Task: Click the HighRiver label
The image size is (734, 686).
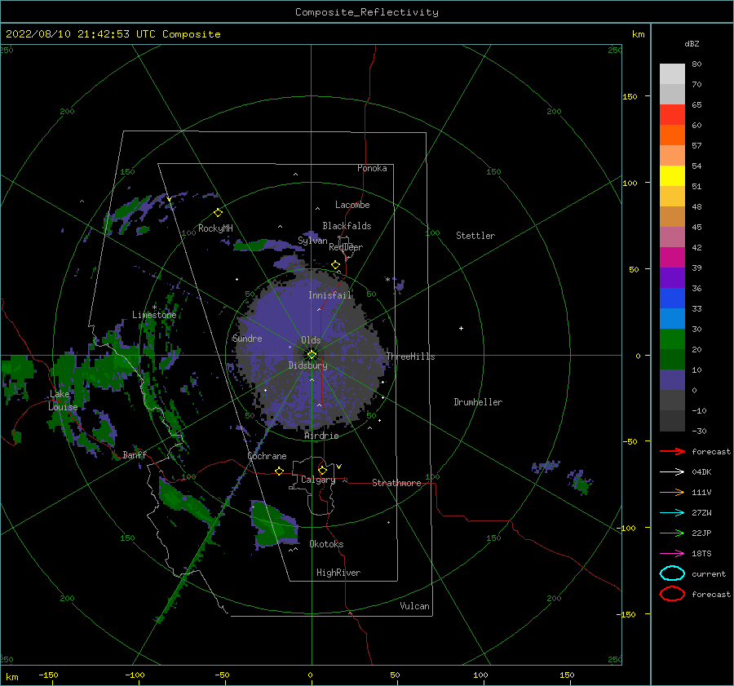Action: (338, 573)
